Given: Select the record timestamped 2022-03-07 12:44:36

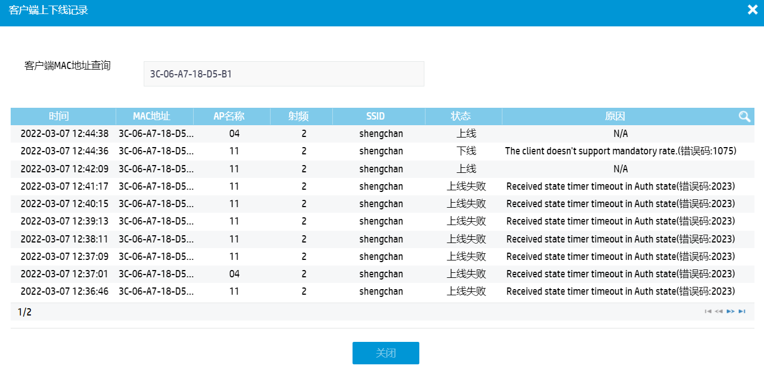Looking at the screenshot, I should click(x=382, y=151).
